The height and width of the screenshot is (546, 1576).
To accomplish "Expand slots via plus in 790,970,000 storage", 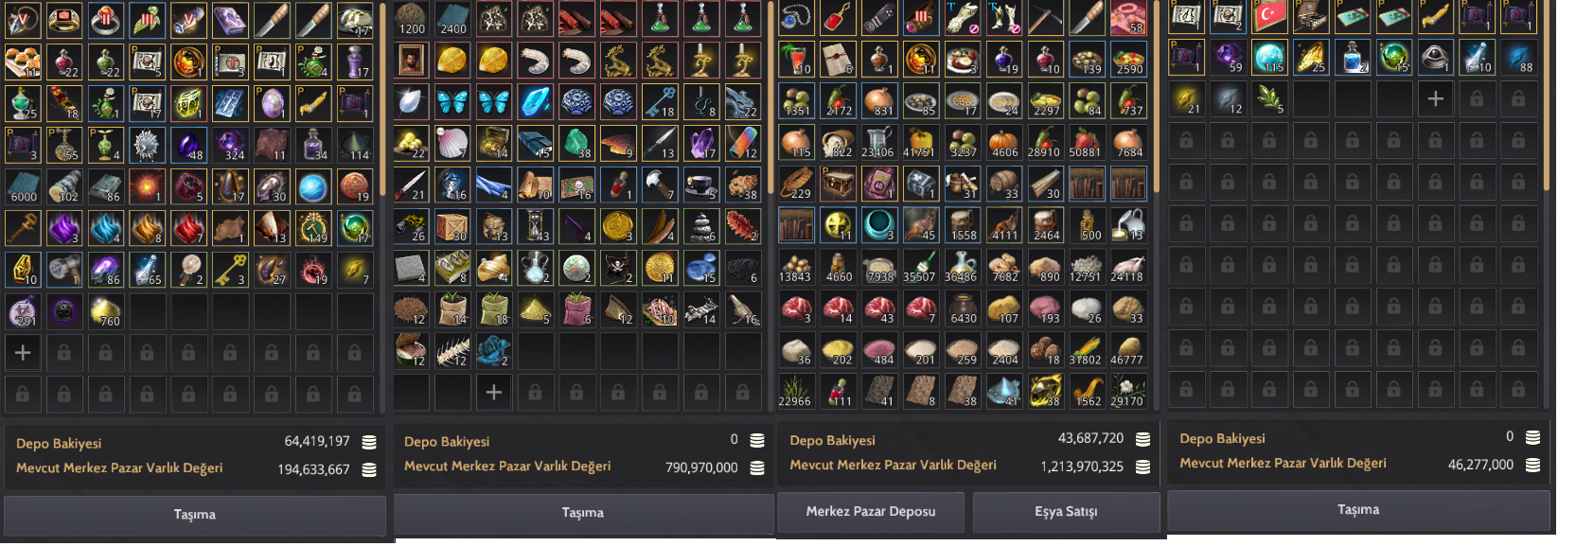I will pyautogui.click(x=494, y=392).
